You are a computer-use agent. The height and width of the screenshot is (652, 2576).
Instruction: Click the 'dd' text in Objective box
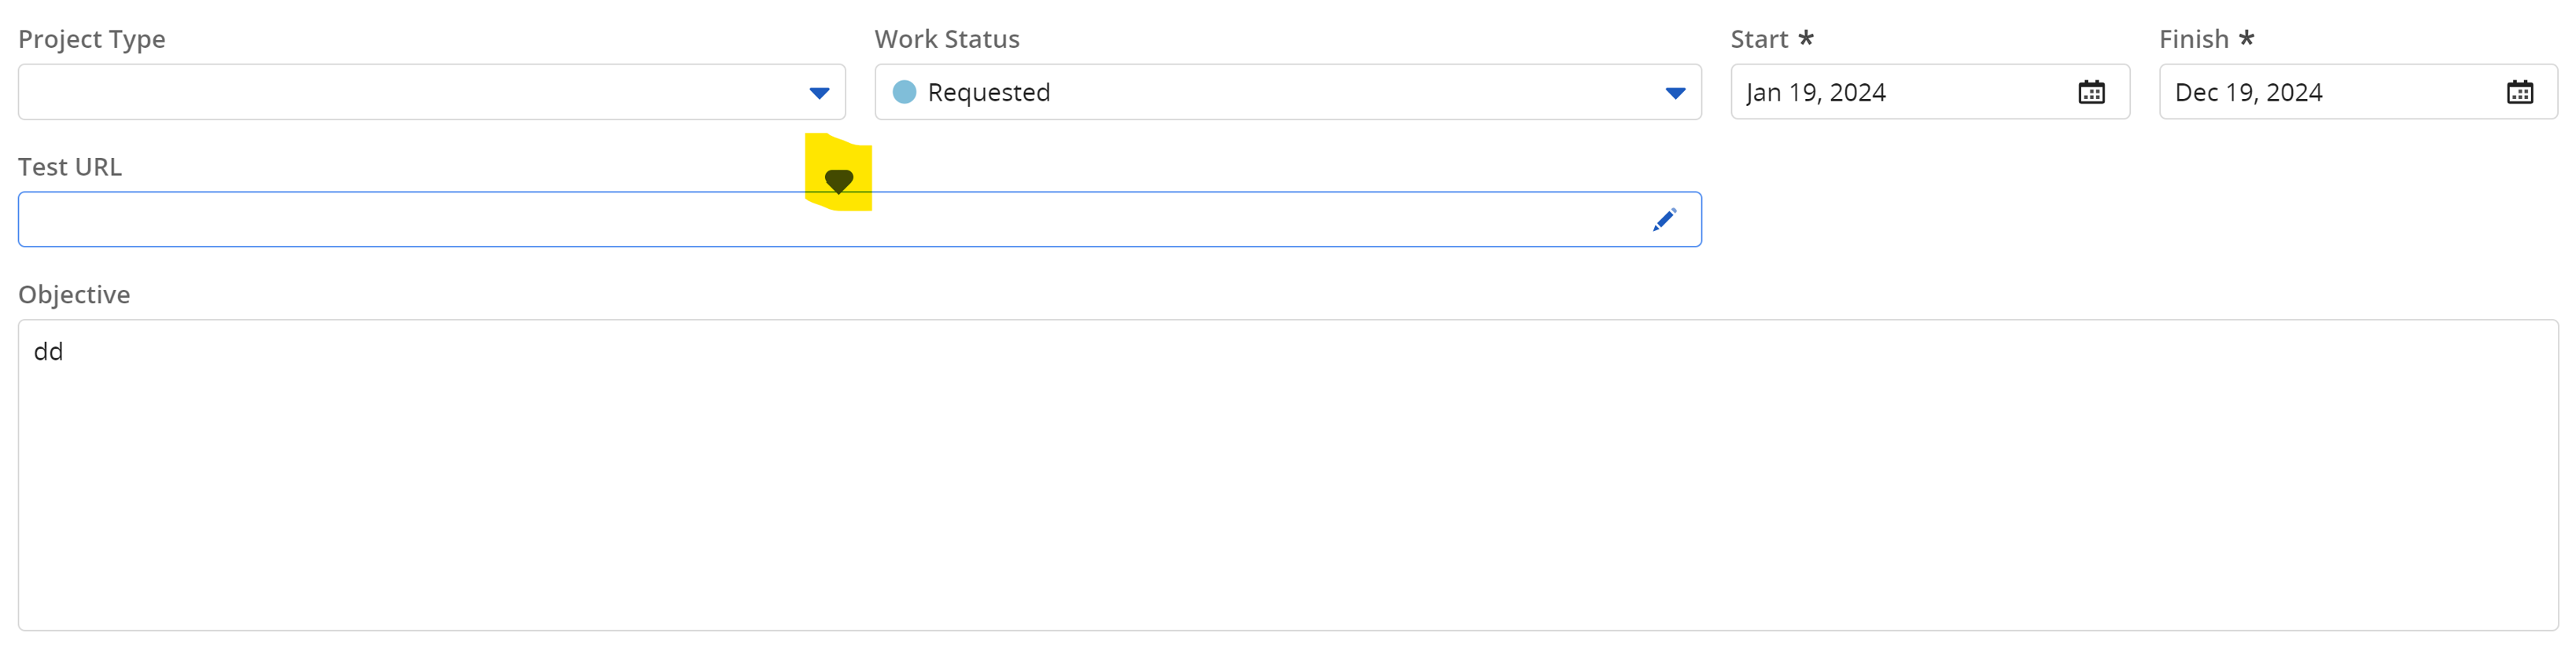coord(48,351)
